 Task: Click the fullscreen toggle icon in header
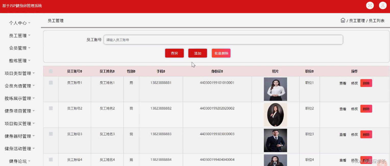tap(370, 5)
